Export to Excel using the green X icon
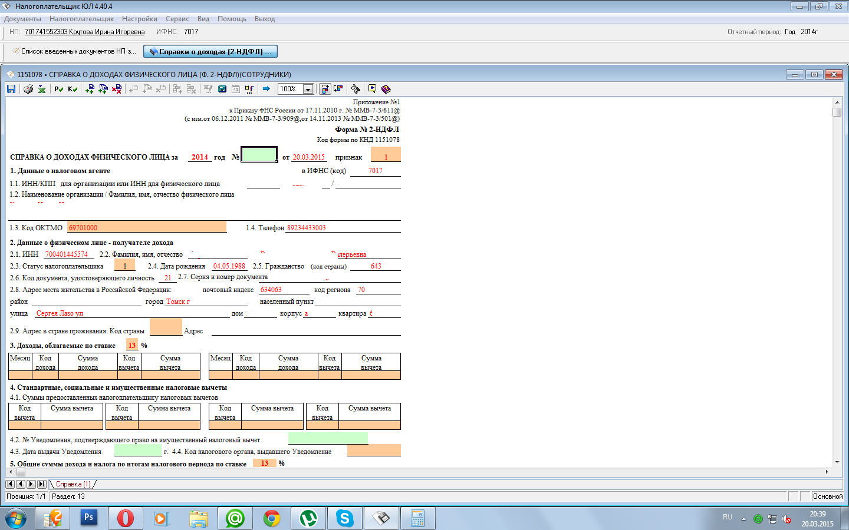849x530 pixels. (x=42, y=89)
